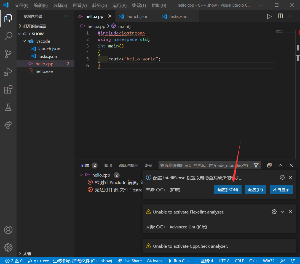The image size is (300, 264).
Task: Click 配置(JSON) button
Action: pos(228,190)
